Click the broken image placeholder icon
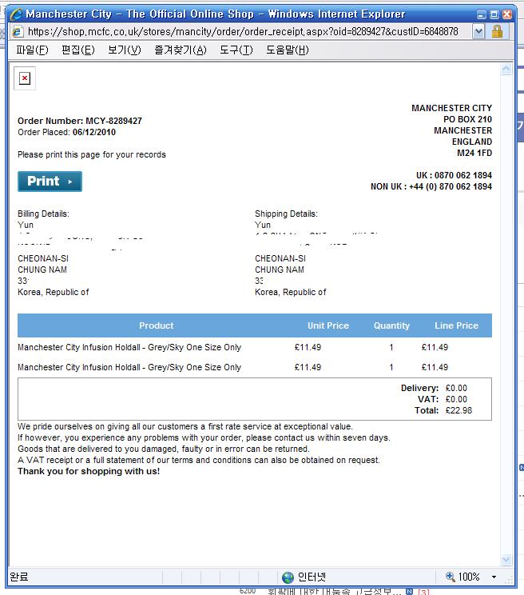The width and height of the screenshot is (524, 595). [25, 78]
